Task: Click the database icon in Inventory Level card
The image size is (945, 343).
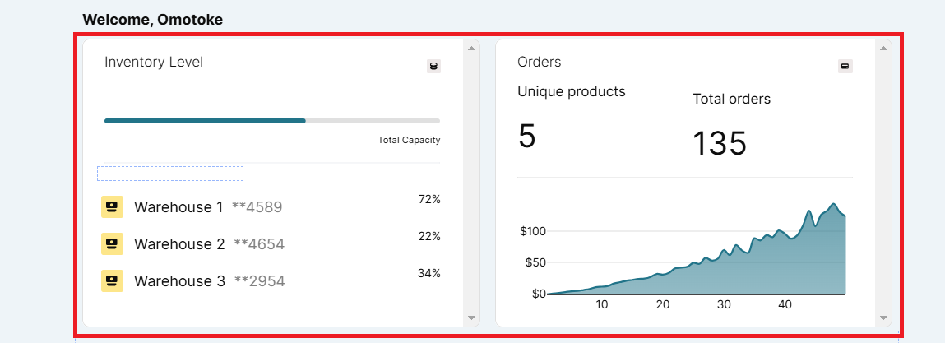Action: (x=433, y=67)
